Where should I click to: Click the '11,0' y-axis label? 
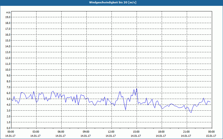pos(8,64)
